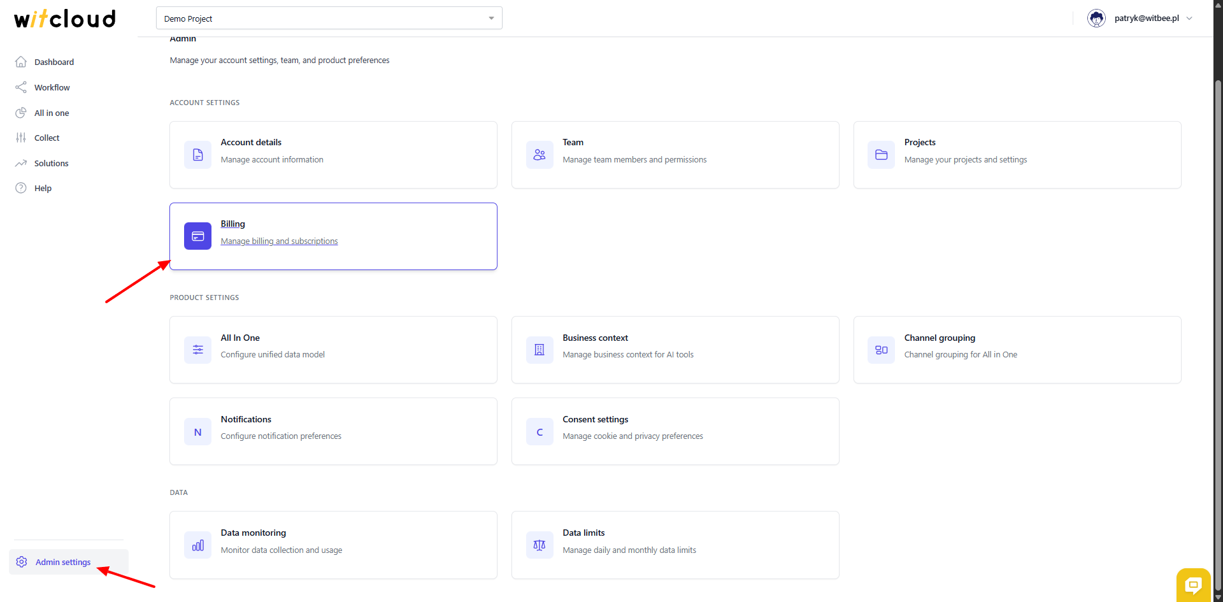Select Collect in the sidebar
The width and height of the screenshot is (1223, 602).
coord(46,138)
